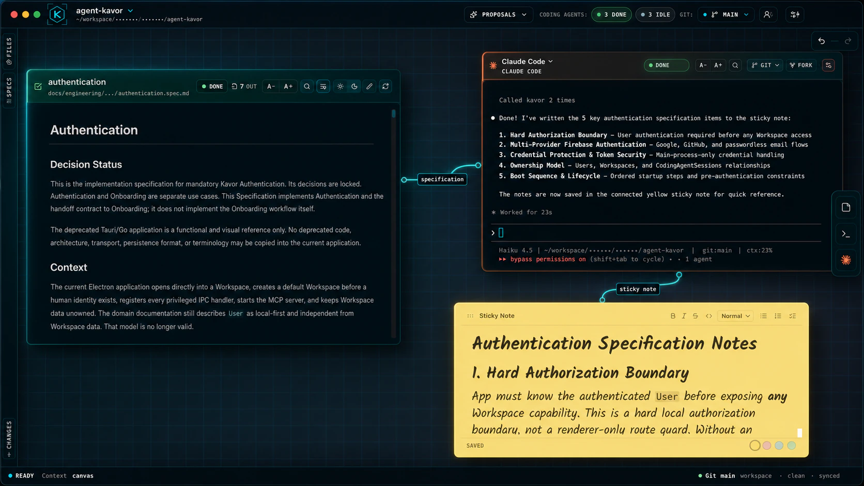Click the specification connector label
The image size is (864, 486).
(x=442, y=179)
